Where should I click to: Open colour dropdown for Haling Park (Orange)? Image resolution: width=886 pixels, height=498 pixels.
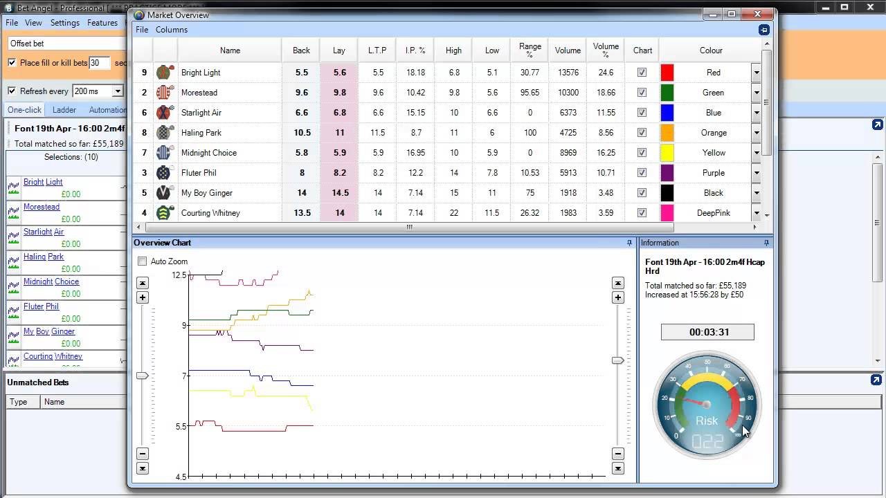pos(757,132)
